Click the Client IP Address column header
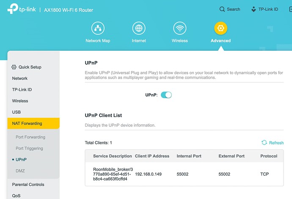The width and height of the screenshot is (292, 199). pos(152,156)
